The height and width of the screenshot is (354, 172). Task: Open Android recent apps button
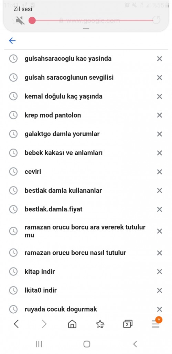pyautogui.click(x=39, y=344)
